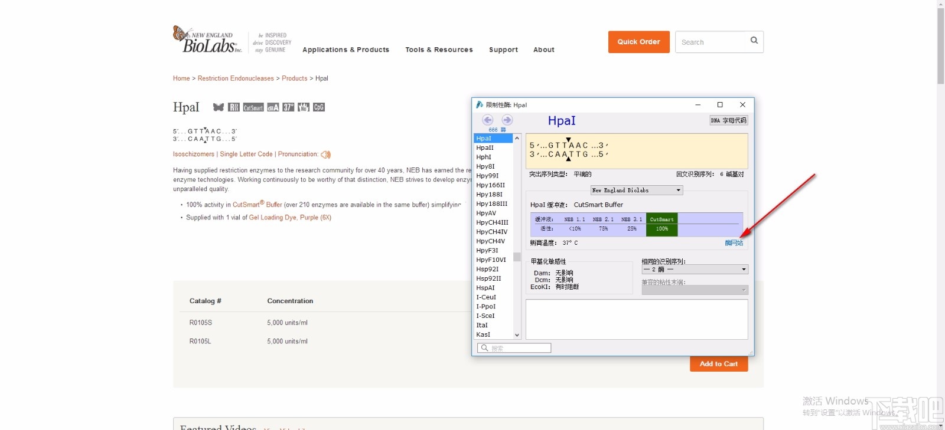Click the enzyme list scrollbar thumb
Screen dimensions: 945x430
pos(517,257)
